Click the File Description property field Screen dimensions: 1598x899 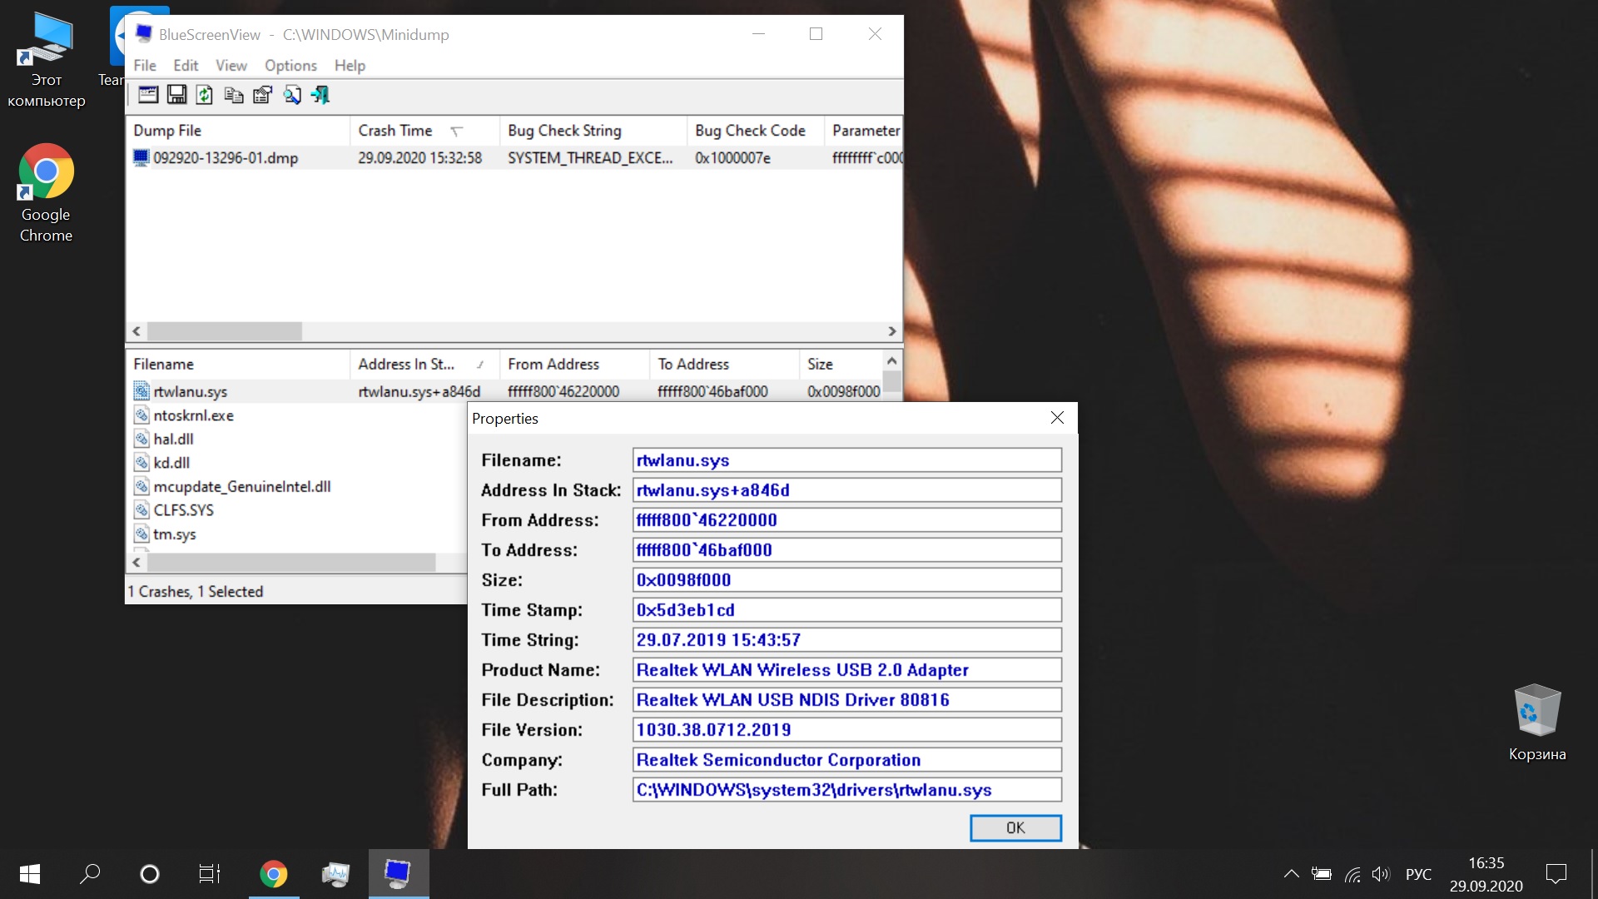pos(847,700)
